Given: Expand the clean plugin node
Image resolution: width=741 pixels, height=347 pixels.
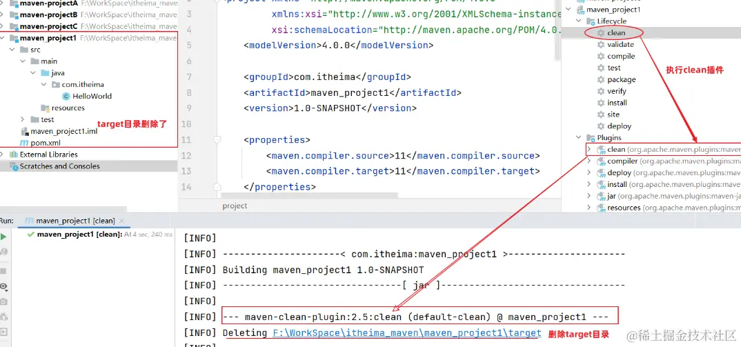Looking at the screenshot, I should click(589, 150).
